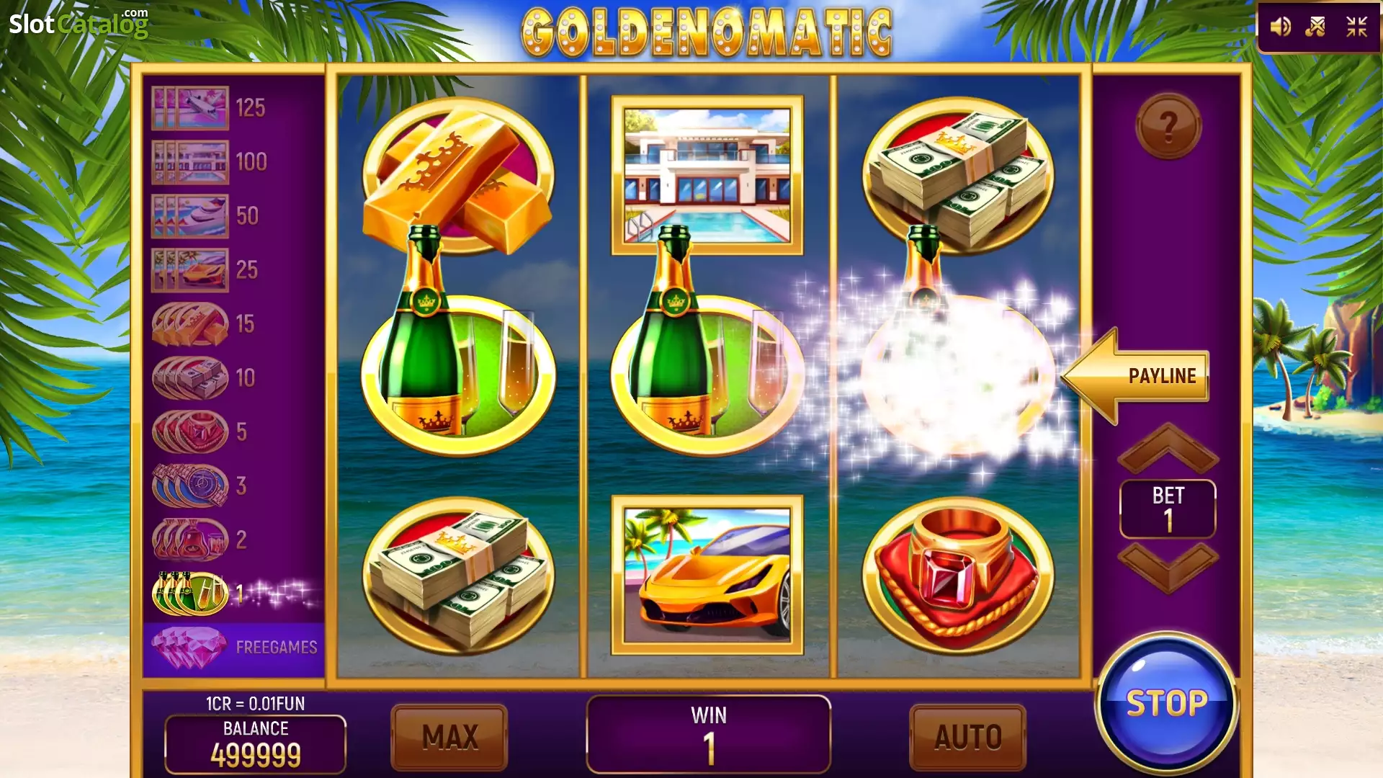Viewport: 1383px width, 778px height.
Task: Open the help question mark button
Action: [x=1168, y=126]
